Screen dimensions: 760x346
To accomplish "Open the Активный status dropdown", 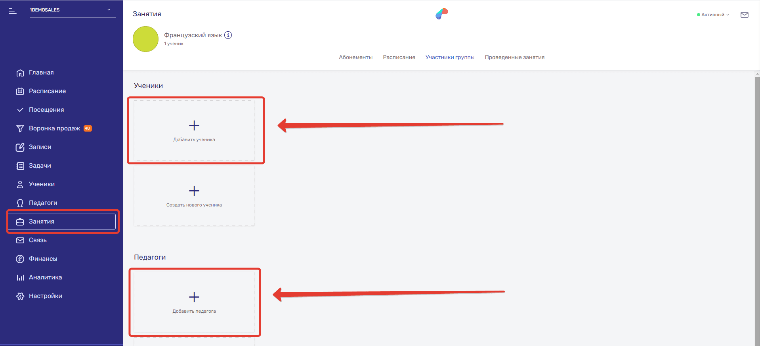I will [713, 15].
